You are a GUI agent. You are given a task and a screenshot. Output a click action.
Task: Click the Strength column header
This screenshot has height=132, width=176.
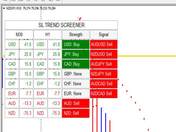point(76,35)
